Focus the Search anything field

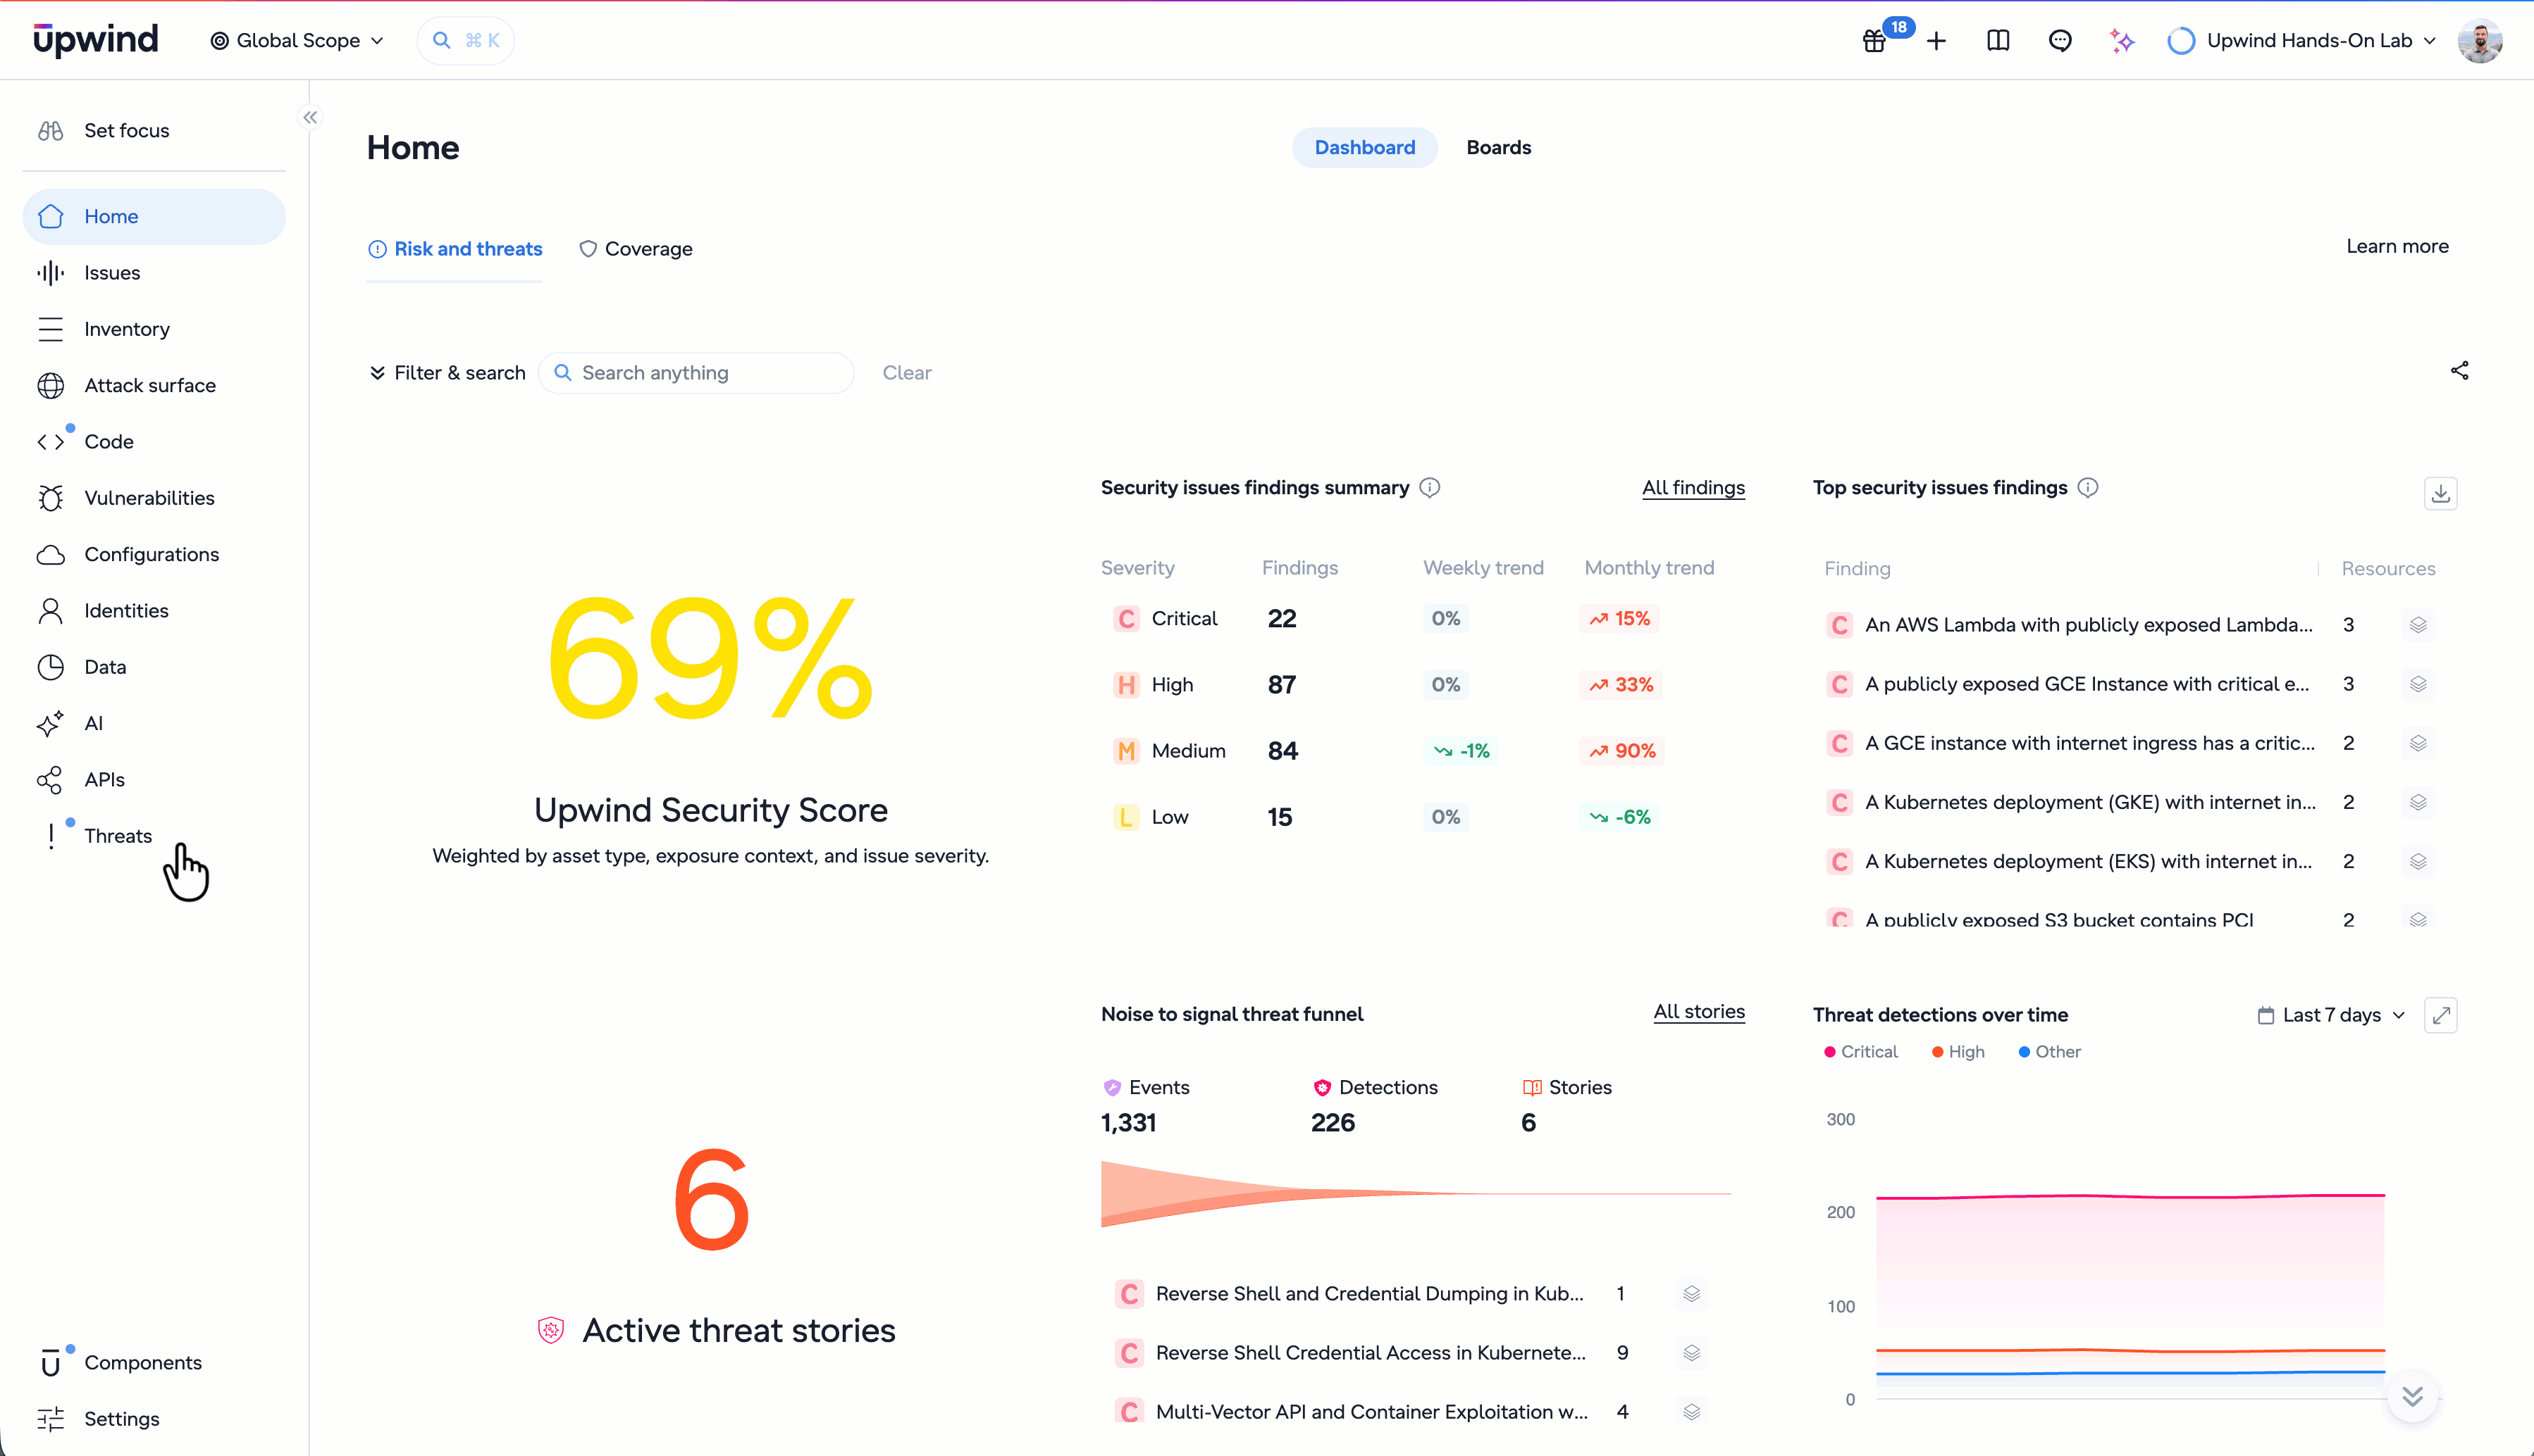tap(696, 373)
